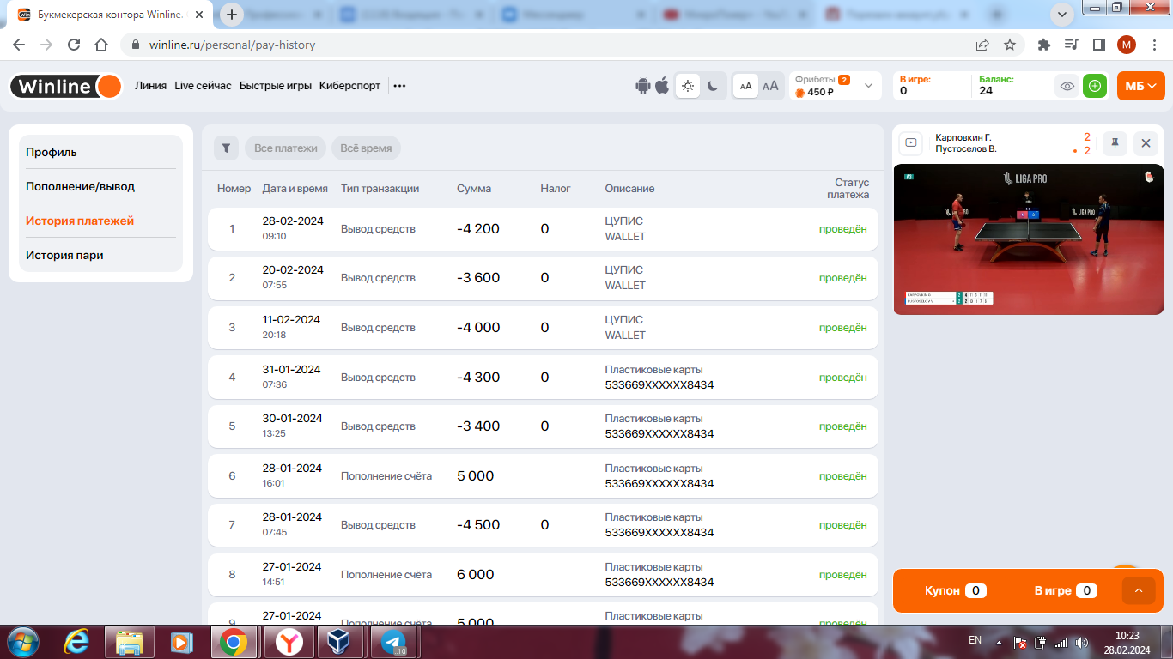The width and height of the screenshot is (1173, 659).
Task: Click the Все платежи filter button
Action: pyautogui.click(x=286, y=148)
